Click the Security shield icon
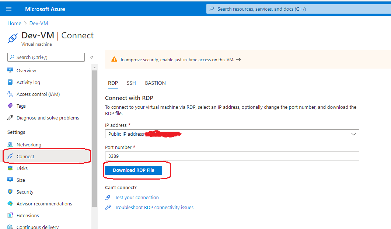Screen dimensions: 391x229 10,192
